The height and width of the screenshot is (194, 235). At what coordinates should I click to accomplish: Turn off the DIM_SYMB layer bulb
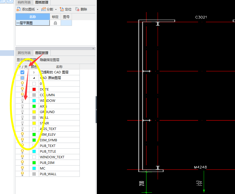pyautogui.click(x=22, y=140)
